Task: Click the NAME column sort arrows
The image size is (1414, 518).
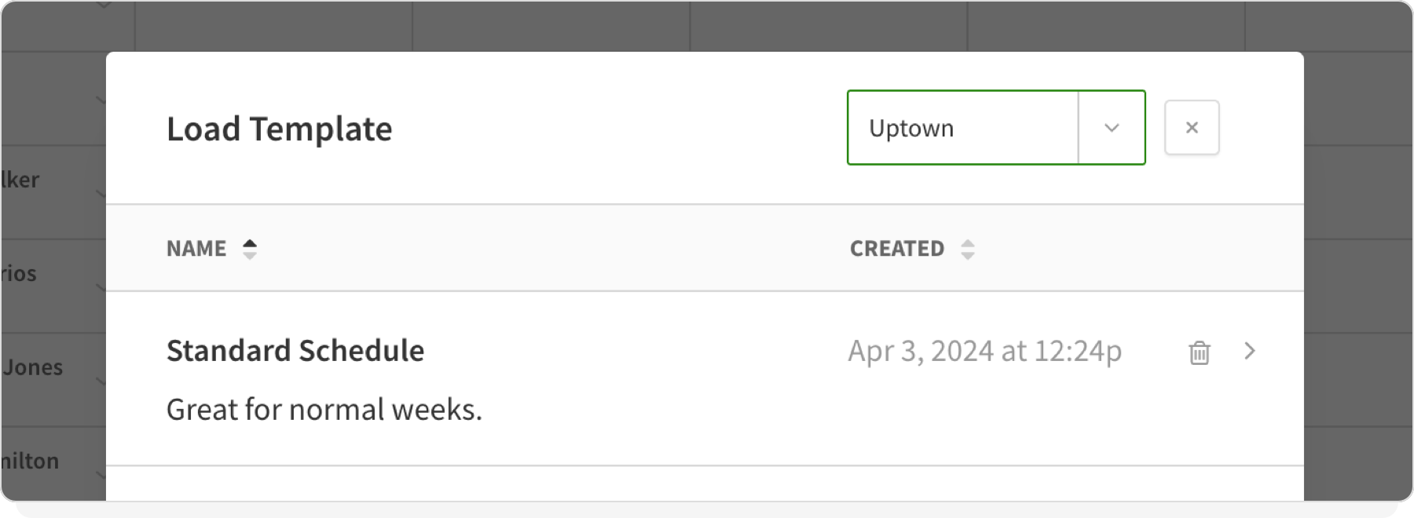Action: tap(250, 249)
